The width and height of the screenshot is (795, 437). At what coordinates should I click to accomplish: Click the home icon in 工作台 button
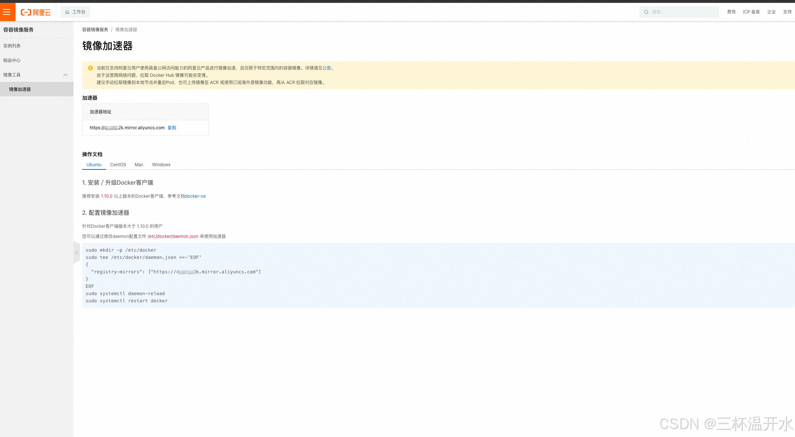[x=67, y=12]
